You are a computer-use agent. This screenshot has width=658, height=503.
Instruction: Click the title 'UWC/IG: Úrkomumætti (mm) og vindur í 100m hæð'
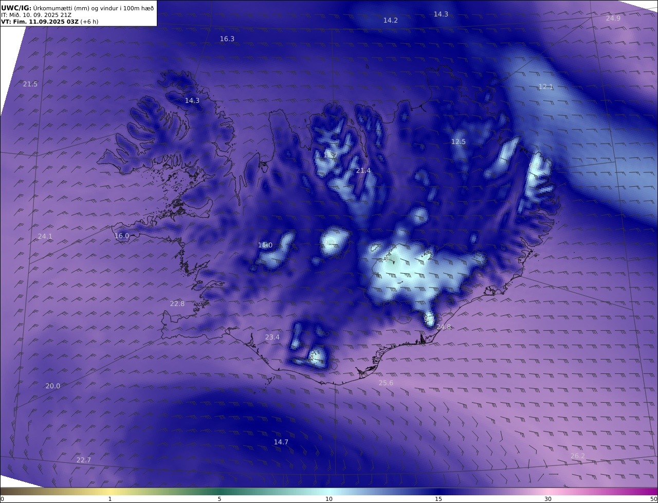tap(78, 8)
